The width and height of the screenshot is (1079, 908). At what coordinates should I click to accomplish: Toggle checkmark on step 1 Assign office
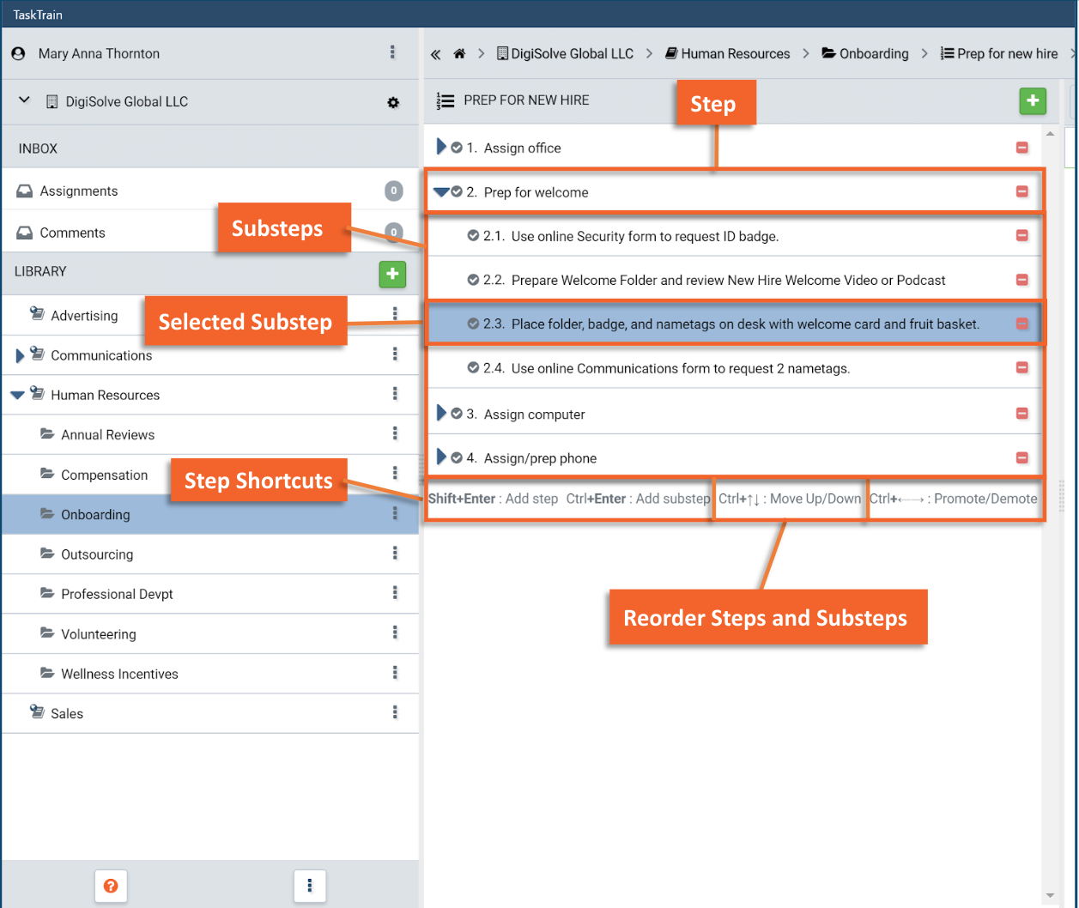tap(457, 148)
